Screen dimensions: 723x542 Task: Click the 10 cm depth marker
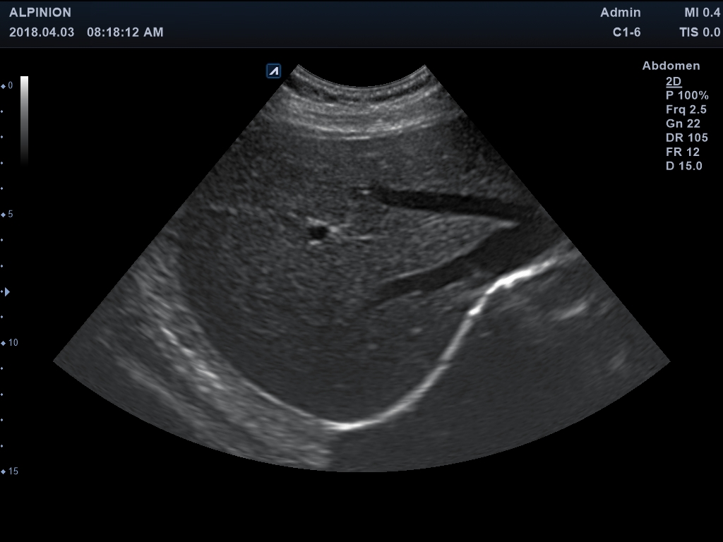click(x=10, y=343)
